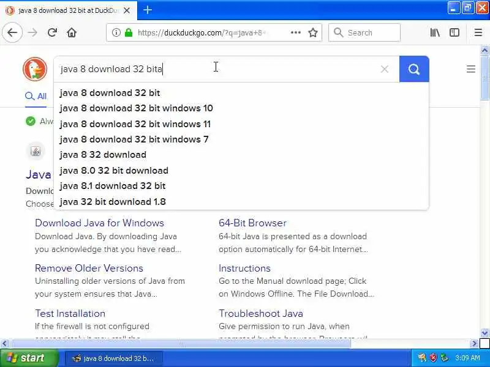Bookmark this page with the star
The width and height of the screenshot is (490, 367).
click(x=313, y=32)
